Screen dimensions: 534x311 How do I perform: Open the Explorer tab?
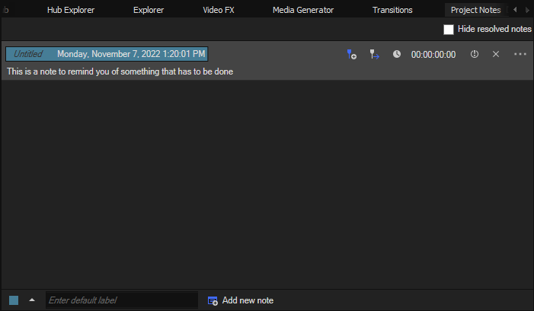(149, 10)
